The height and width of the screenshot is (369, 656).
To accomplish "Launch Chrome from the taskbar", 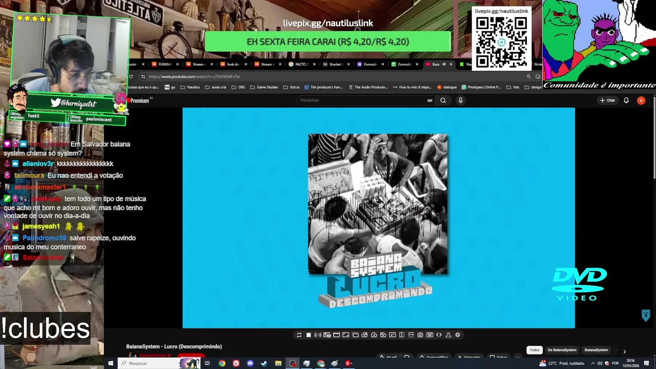I will coord(221,363).
